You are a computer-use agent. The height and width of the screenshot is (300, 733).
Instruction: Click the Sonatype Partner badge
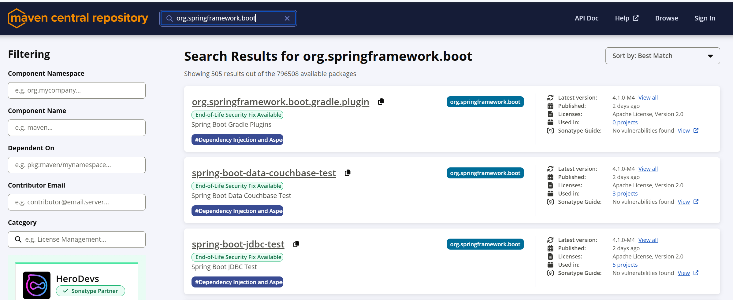click(x=91, y=291)
